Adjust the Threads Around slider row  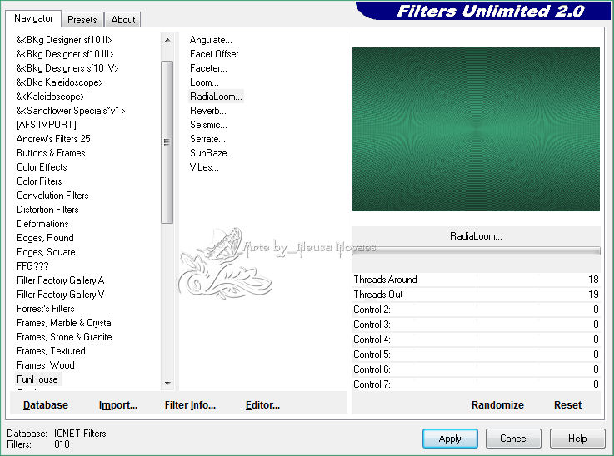click(x=476, y=280)
